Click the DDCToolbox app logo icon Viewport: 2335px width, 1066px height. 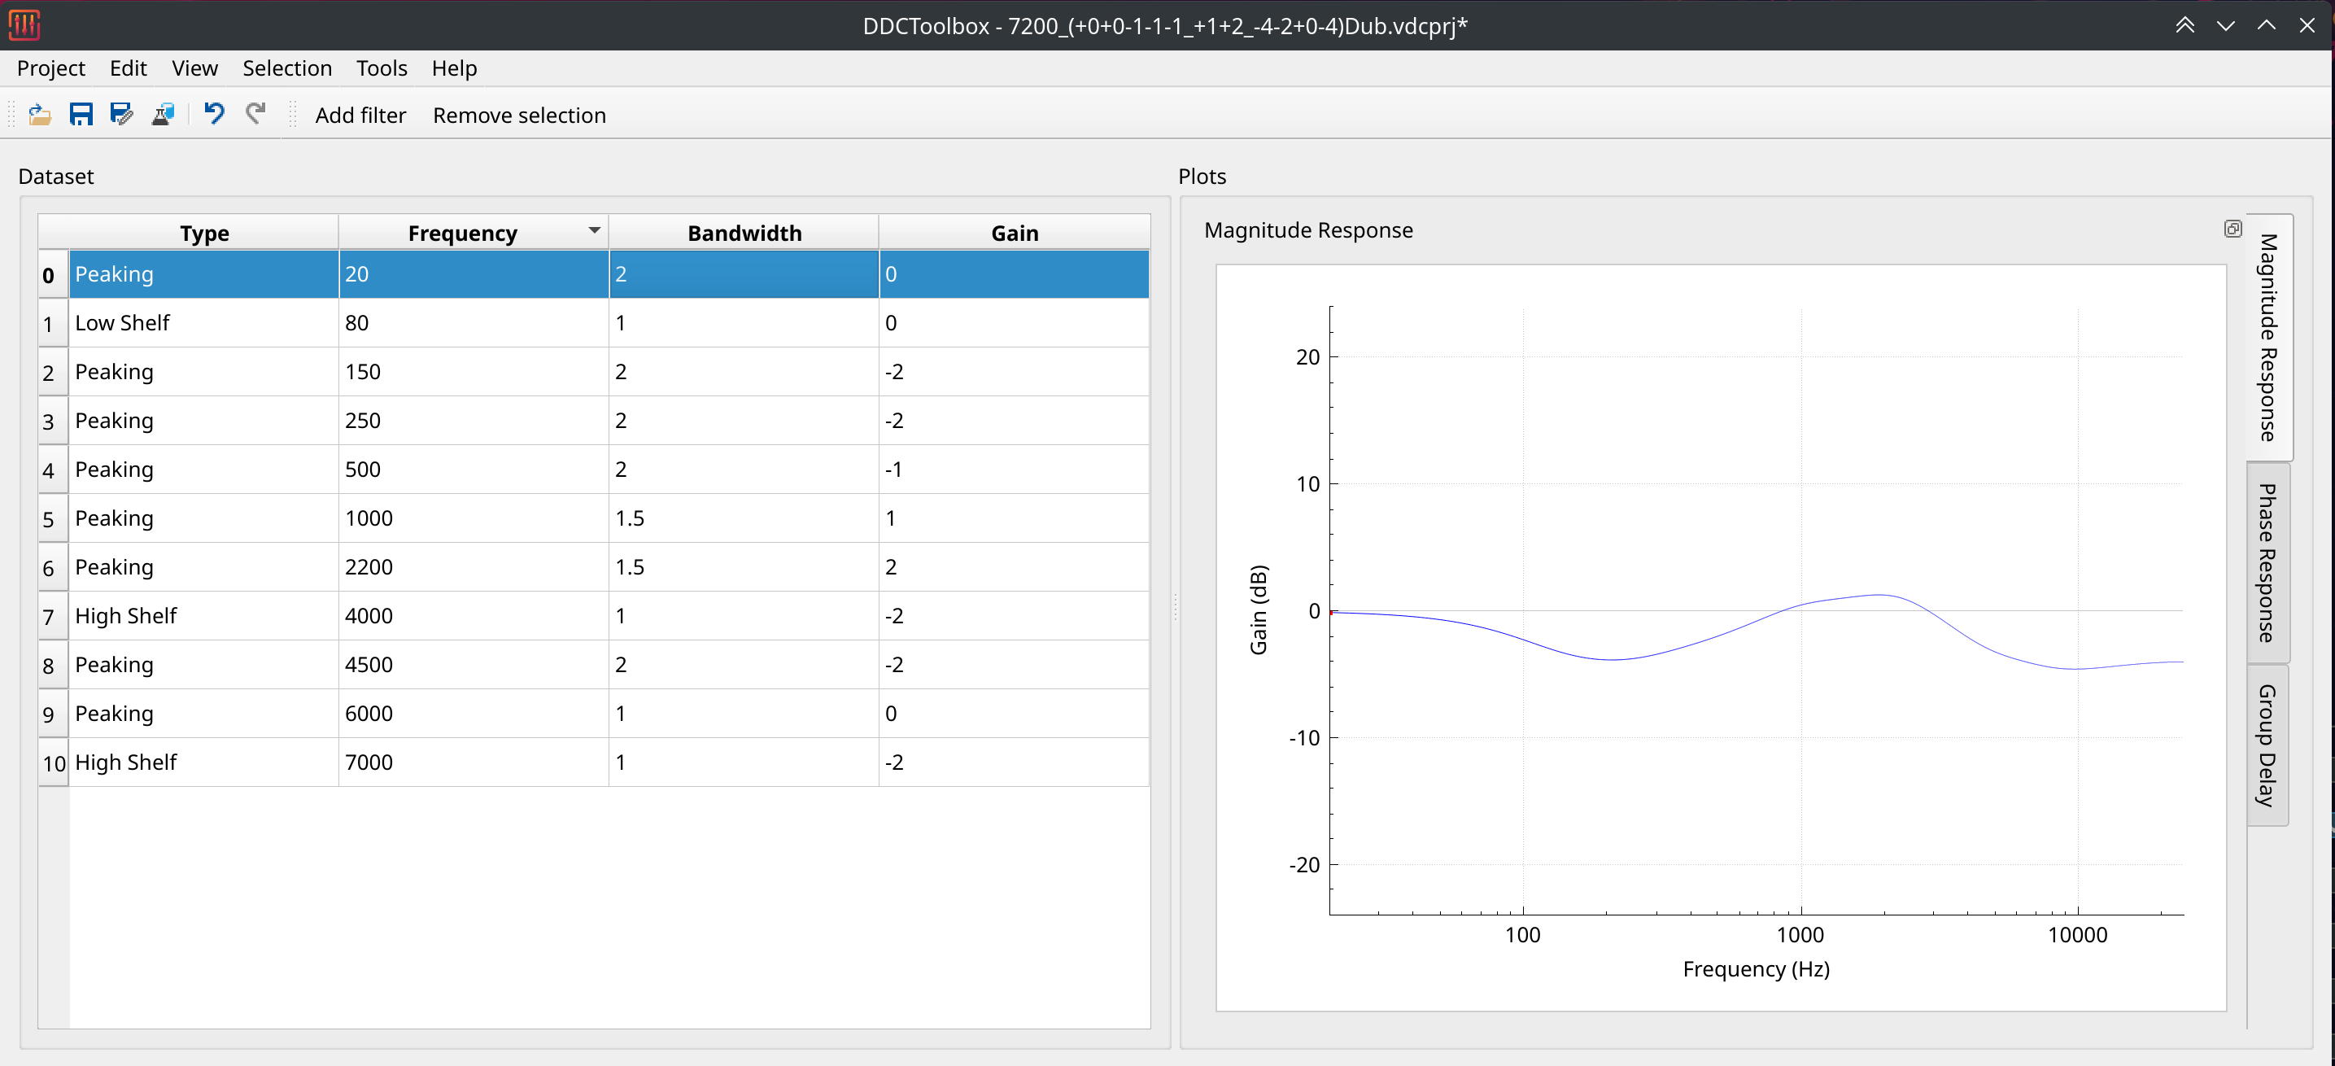(24, 24)
